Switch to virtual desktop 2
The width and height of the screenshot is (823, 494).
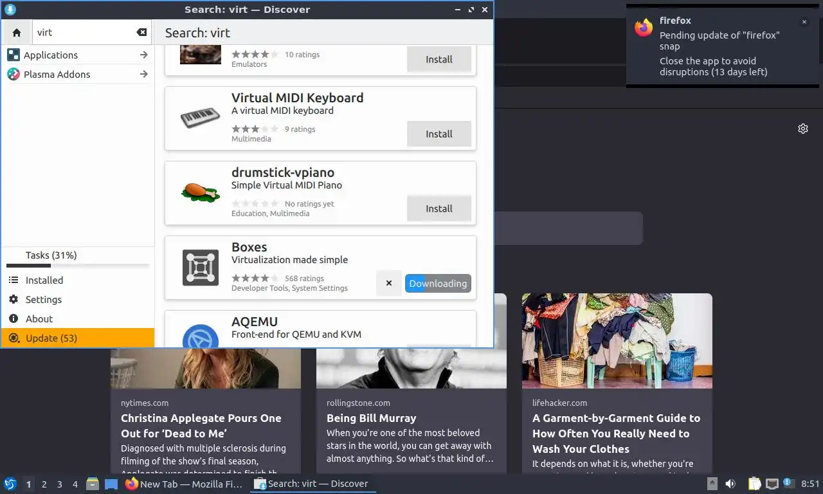pyautogui.click(x=44, y=484)
